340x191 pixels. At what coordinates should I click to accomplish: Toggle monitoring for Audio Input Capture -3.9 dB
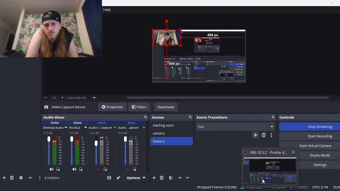105,169
